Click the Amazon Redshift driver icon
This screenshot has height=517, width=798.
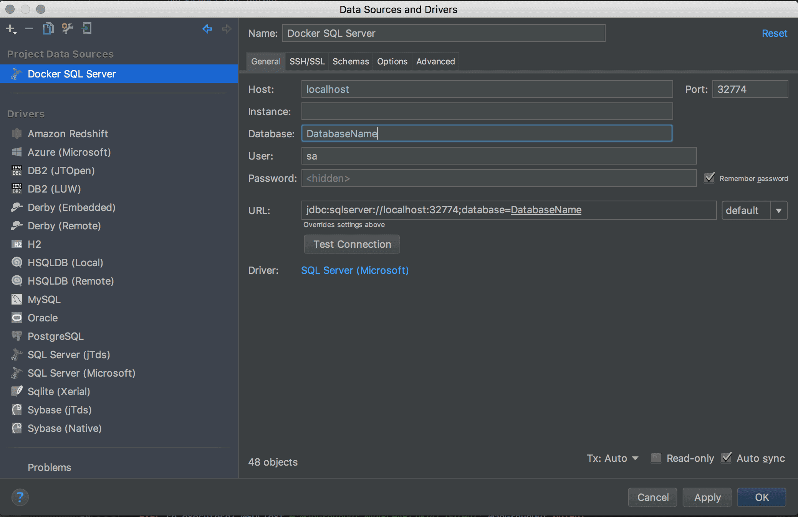click(17, 133)
